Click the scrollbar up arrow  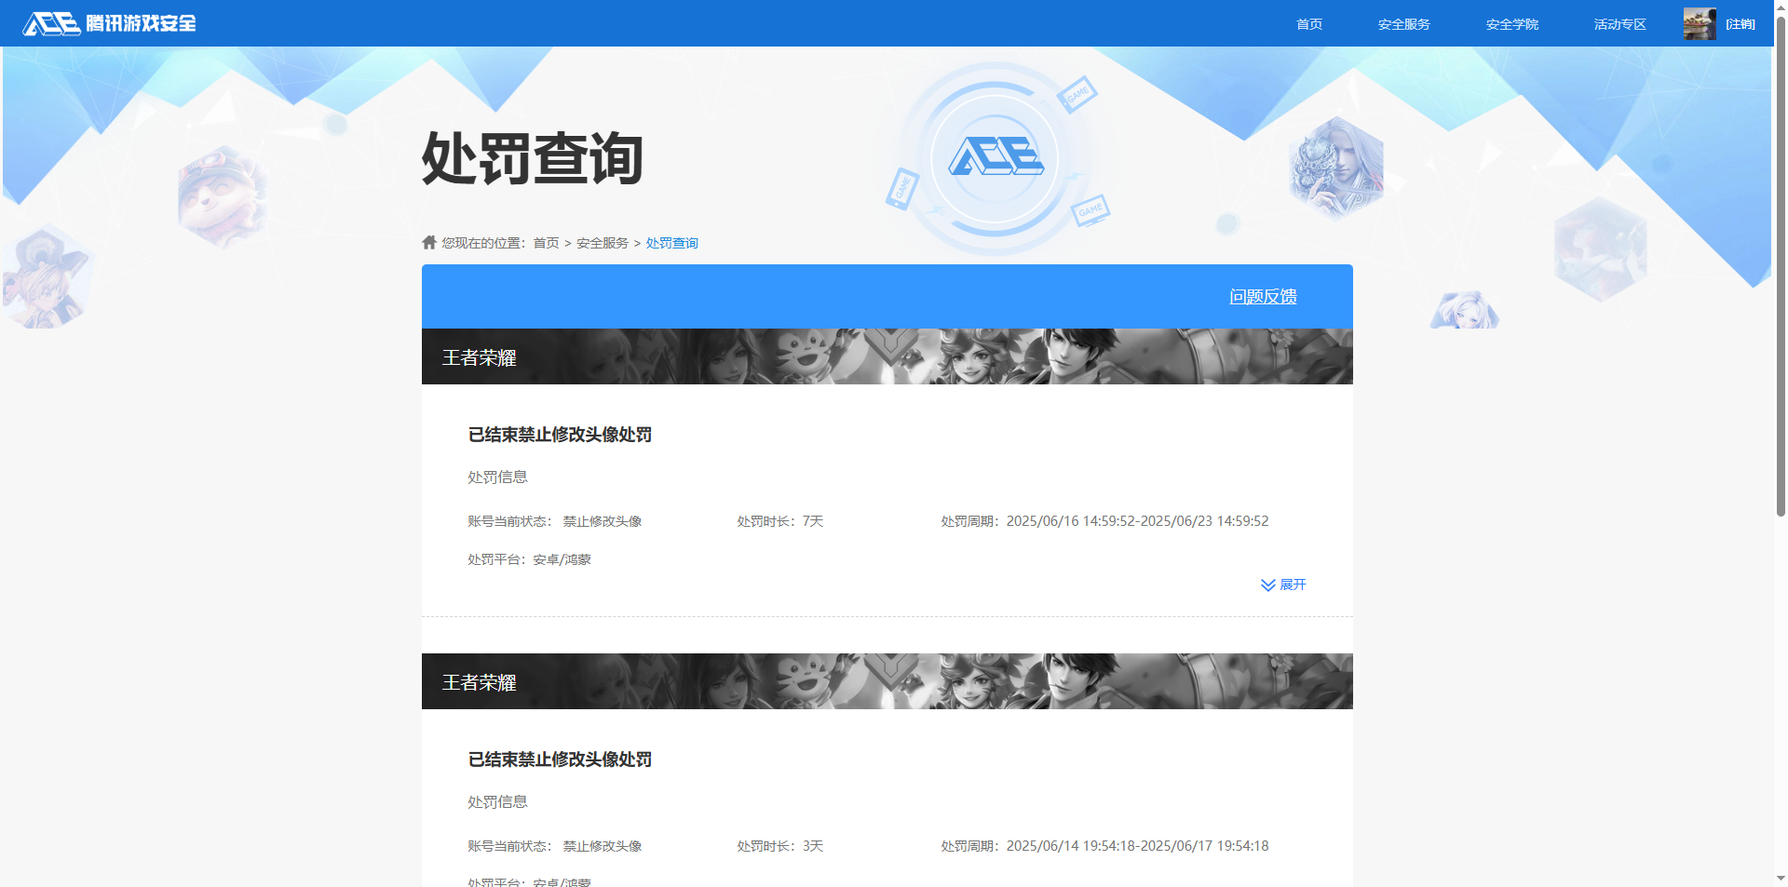(x=1780, y=7)
